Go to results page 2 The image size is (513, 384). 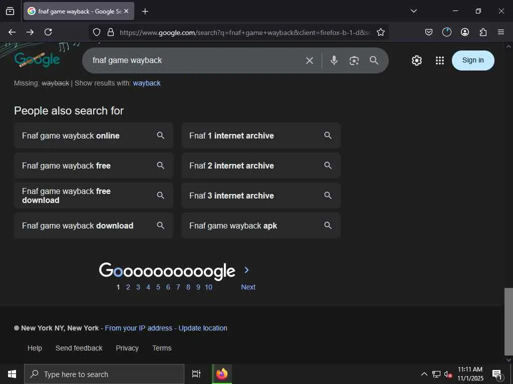click(x=128, y=287)
